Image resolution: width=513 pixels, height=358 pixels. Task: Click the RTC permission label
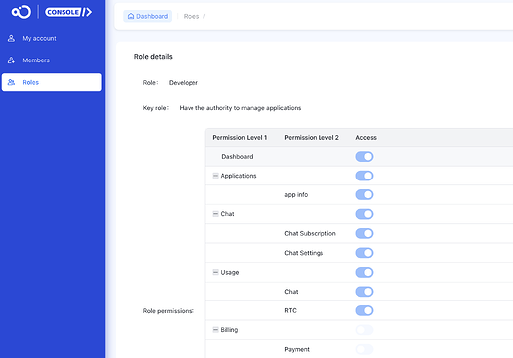click(x=290, y=310)
